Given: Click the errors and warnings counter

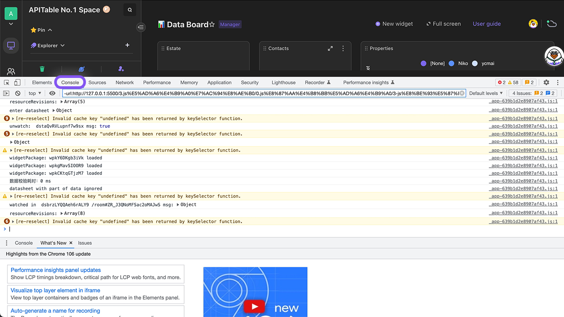Looking at the screenshot, I should coord(508,82).
